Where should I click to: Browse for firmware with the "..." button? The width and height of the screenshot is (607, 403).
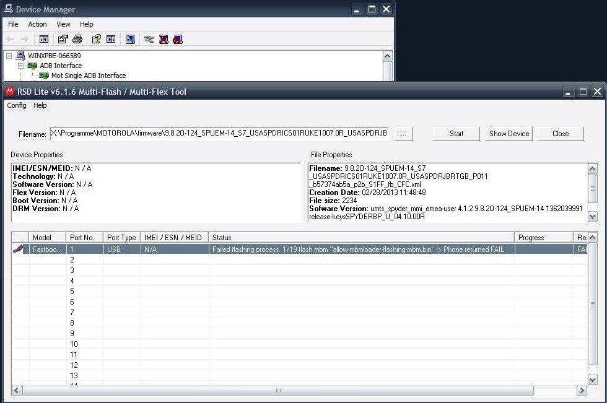point(403,134)
